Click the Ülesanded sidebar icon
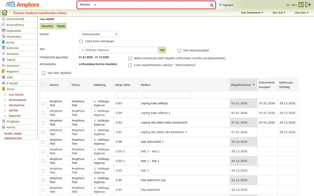This screenshot has width=314, height=196. 3,36
